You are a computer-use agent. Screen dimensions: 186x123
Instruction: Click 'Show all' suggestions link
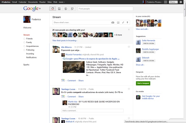click(x=140, y=65)
